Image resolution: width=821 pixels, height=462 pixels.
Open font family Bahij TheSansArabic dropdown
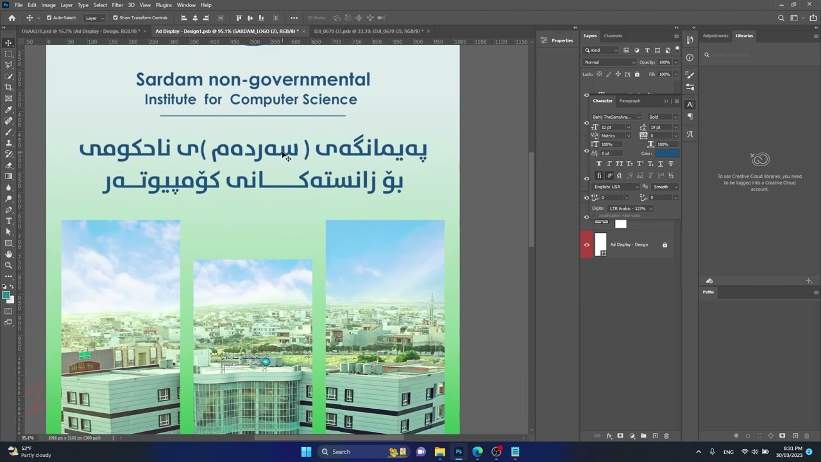616,117
